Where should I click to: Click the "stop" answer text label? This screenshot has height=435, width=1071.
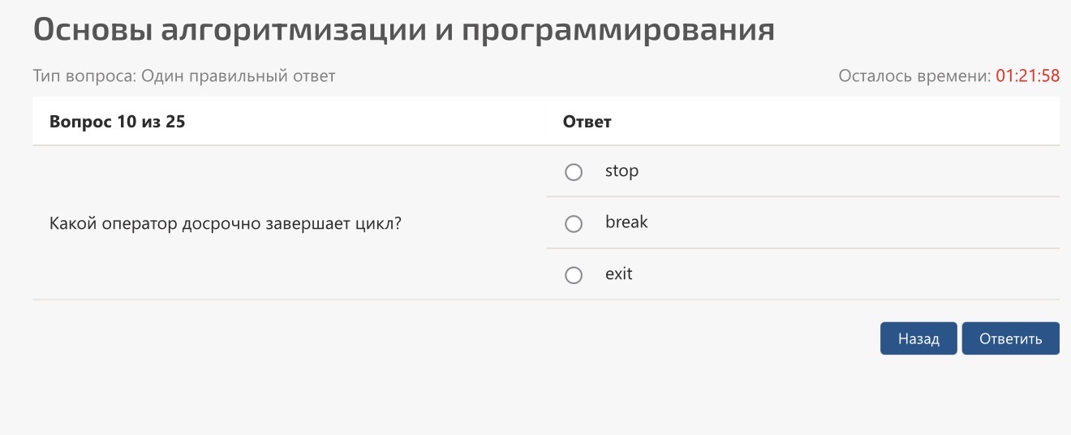coord(622,170)
